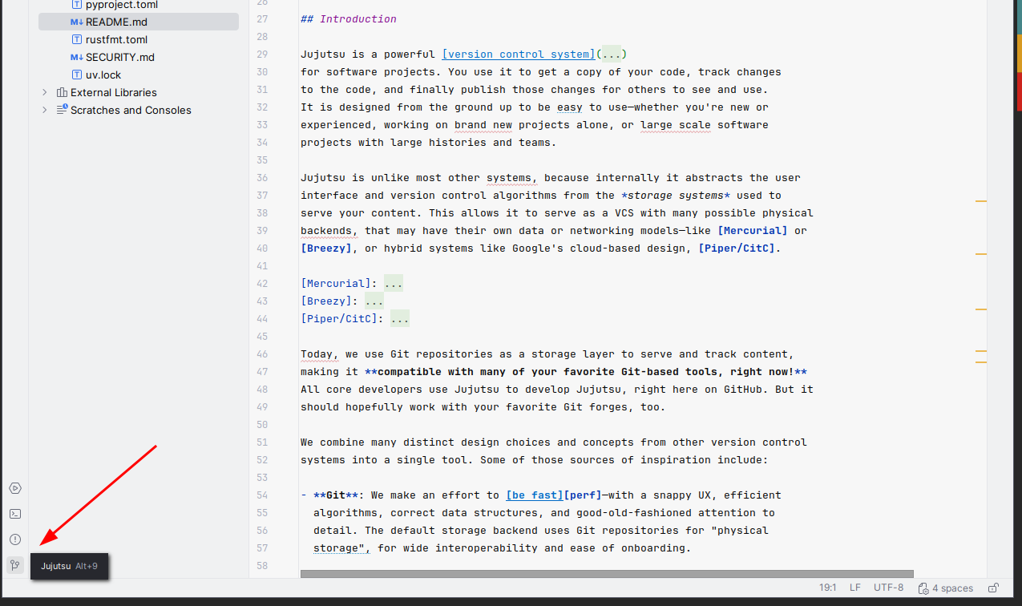The width and height of the screenshot is (1022, 606).
Task: Click the italic *storage systems* text
Action: 676,196
